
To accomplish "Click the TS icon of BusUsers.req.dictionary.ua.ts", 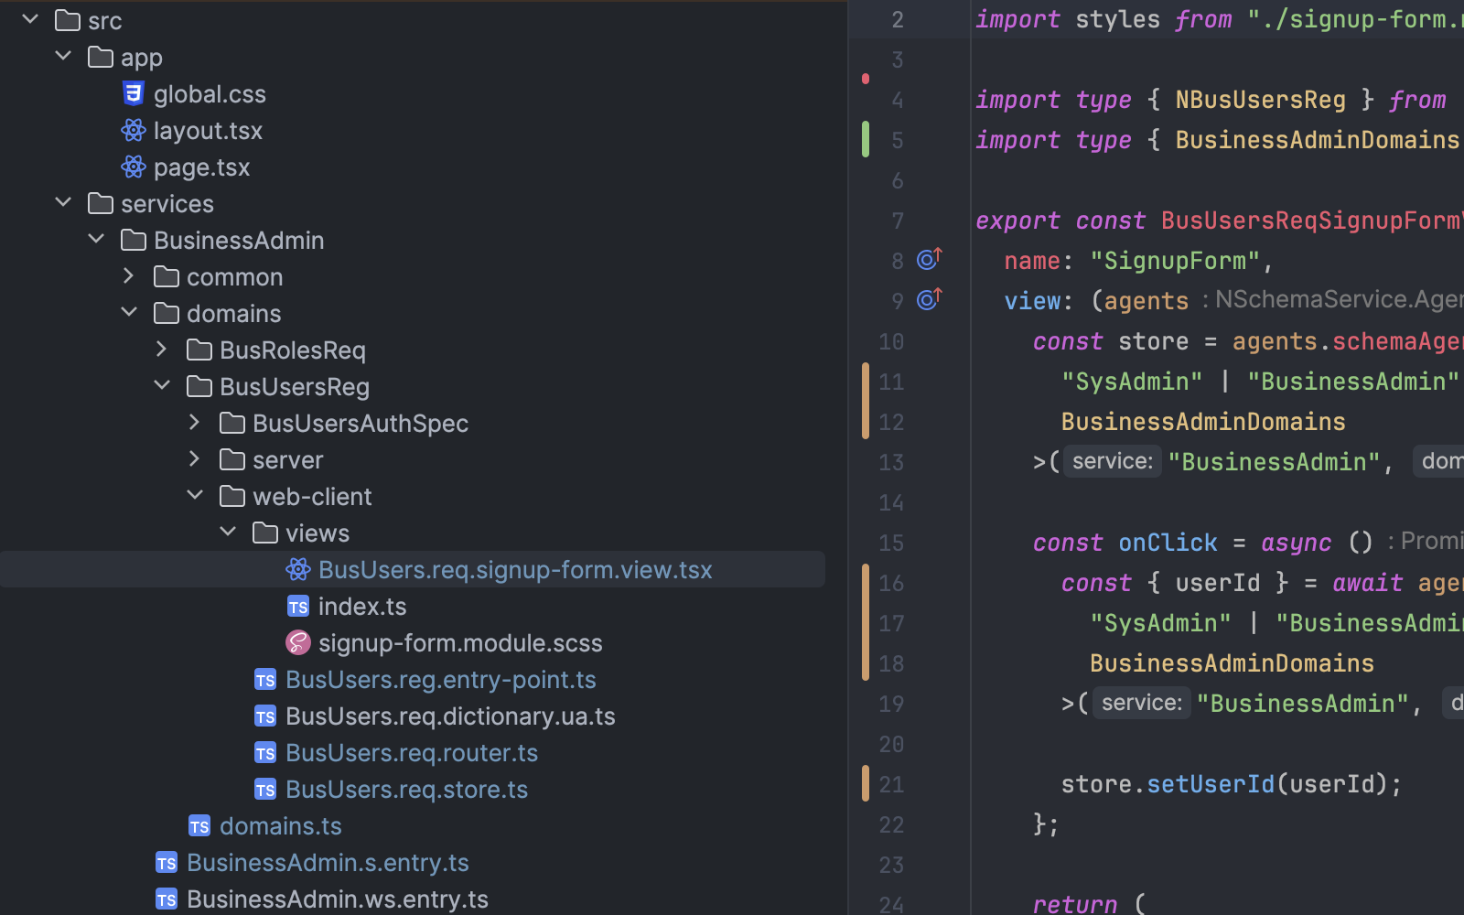I will pyautogui.click(x=265, y=716).
